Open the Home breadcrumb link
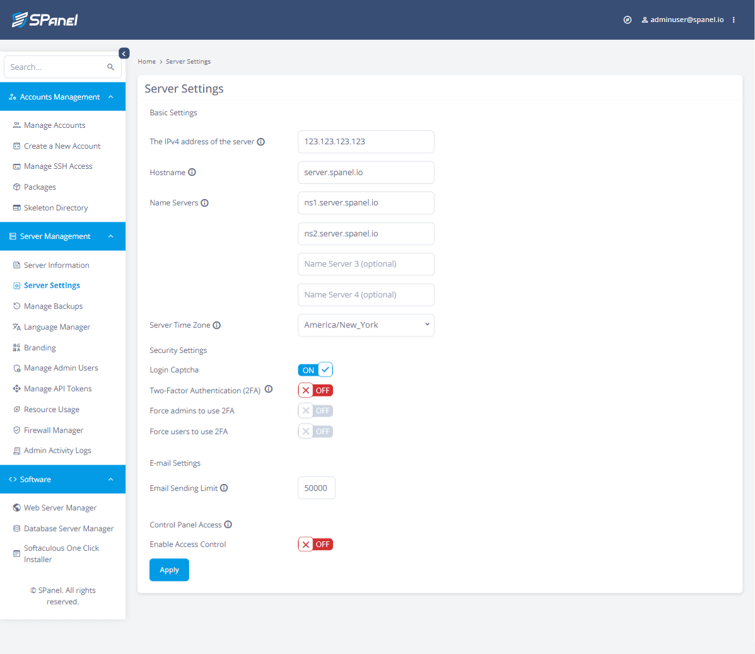 [146, 61]
